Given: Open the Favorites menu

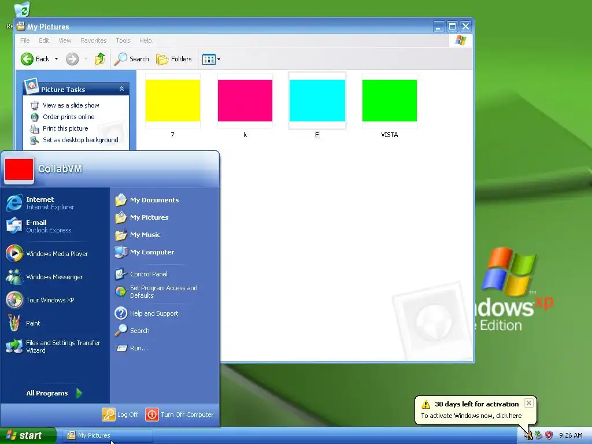Looking at the screenshot, I should (x=93, y=40).
